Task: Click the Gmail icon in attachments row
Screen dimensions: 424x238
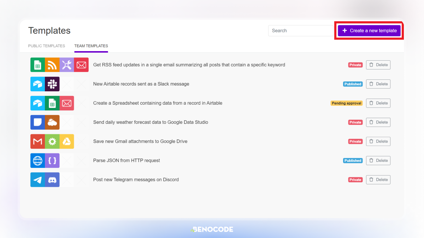Action: [x=37, y=141]
